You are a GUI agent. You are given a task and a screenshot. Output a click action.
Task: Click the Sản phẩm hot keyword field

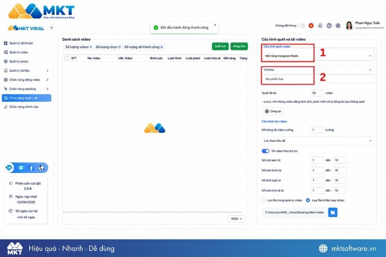318,79
